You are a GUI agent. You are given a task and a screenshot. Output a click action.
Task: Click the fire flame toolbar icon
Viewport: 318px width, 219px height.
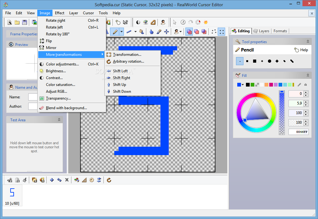206,22
